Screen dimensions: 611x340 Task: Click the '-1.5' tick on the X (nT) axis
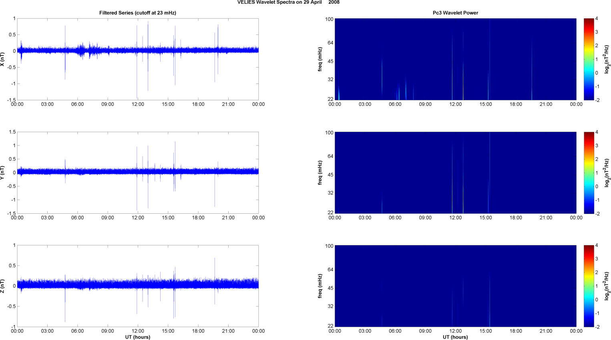point(11,100)
